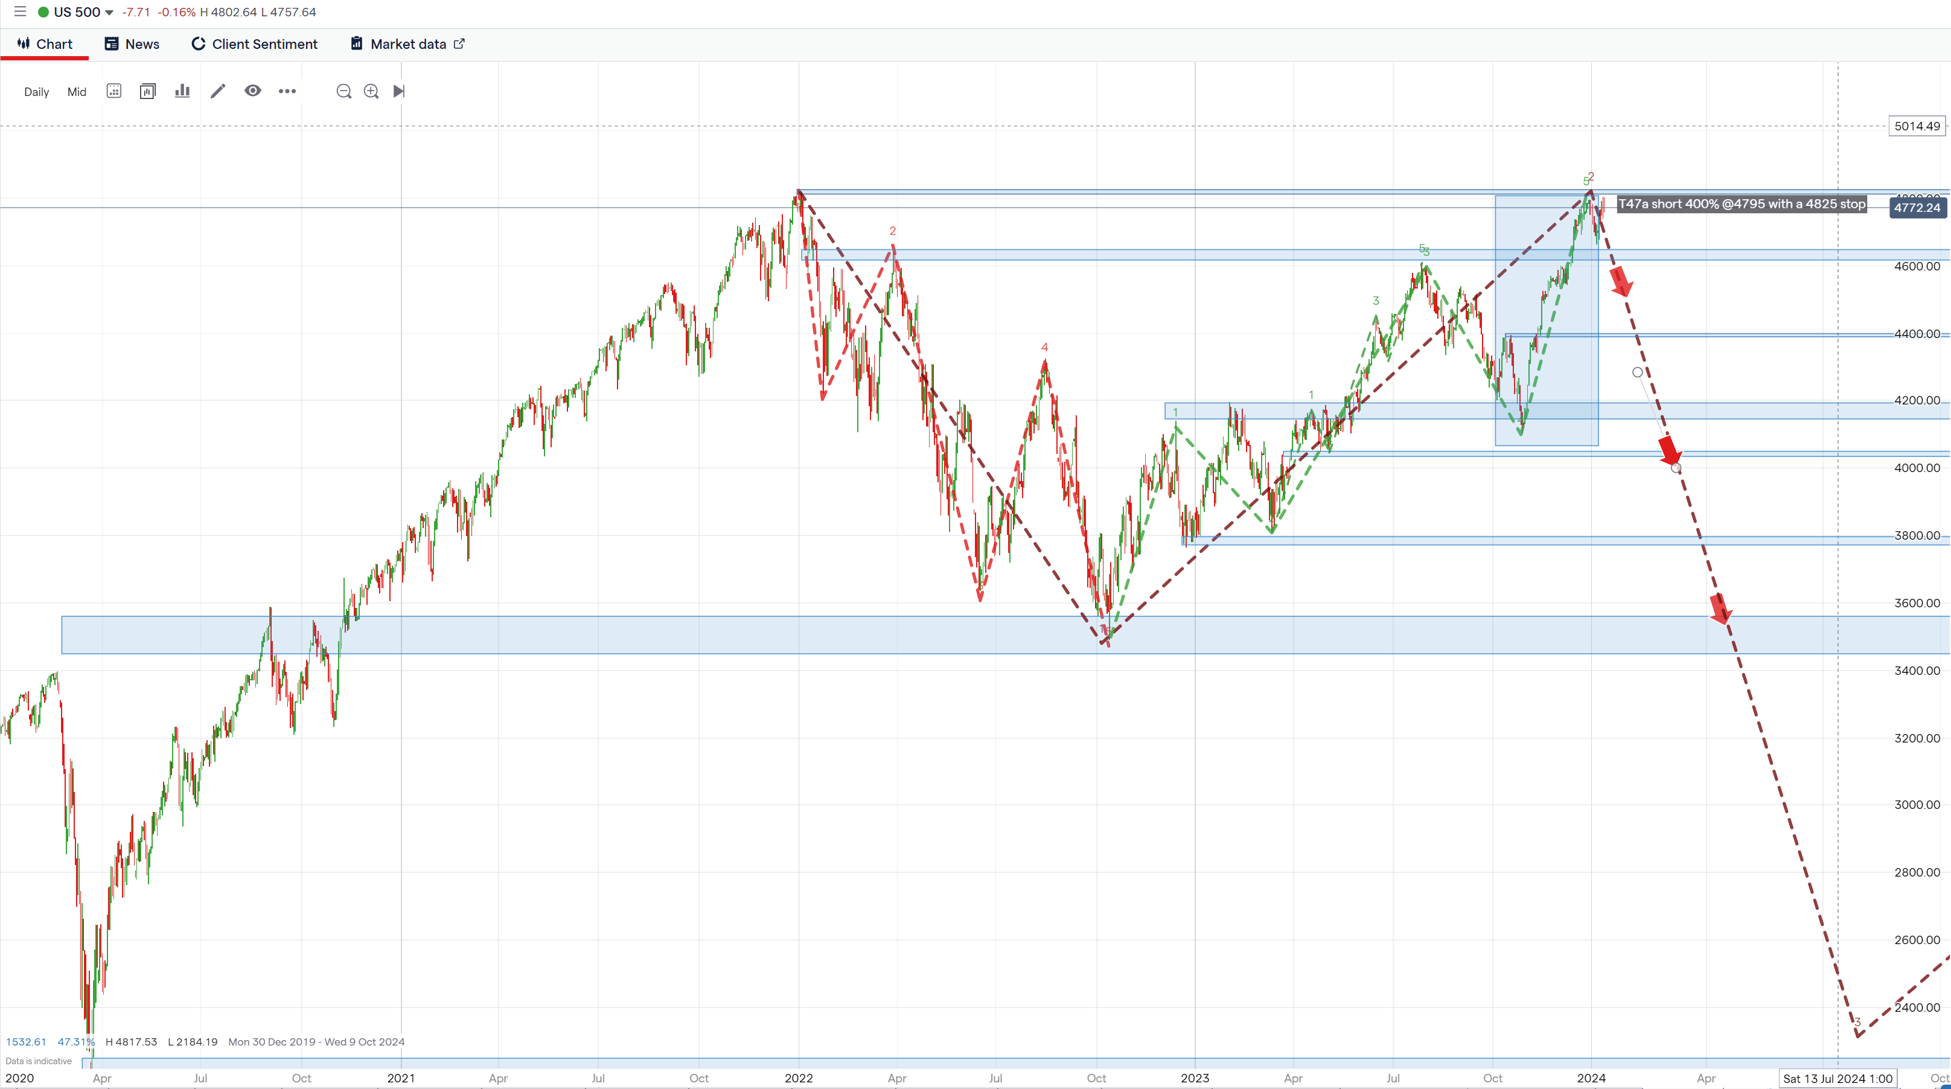This screenshot has width=1951, height=1089.
Task: Toggle Mid price display
Action: pyautogui.click(x=75, y=92)
